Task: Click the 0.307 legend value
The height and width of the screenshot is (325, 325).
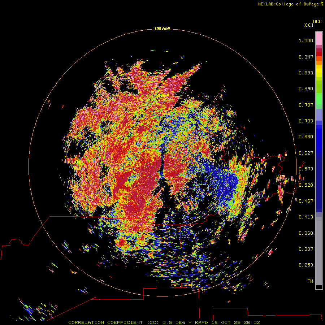Action: click(x=306, y=249)
